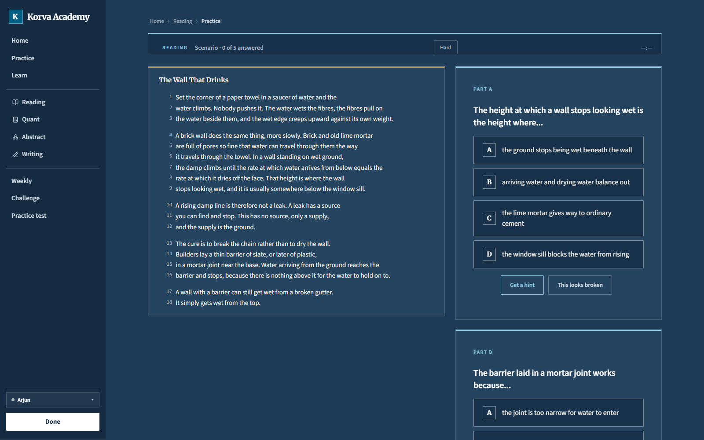Select Part A option C lime mortar
704x440 pixels.
point(558,218)
